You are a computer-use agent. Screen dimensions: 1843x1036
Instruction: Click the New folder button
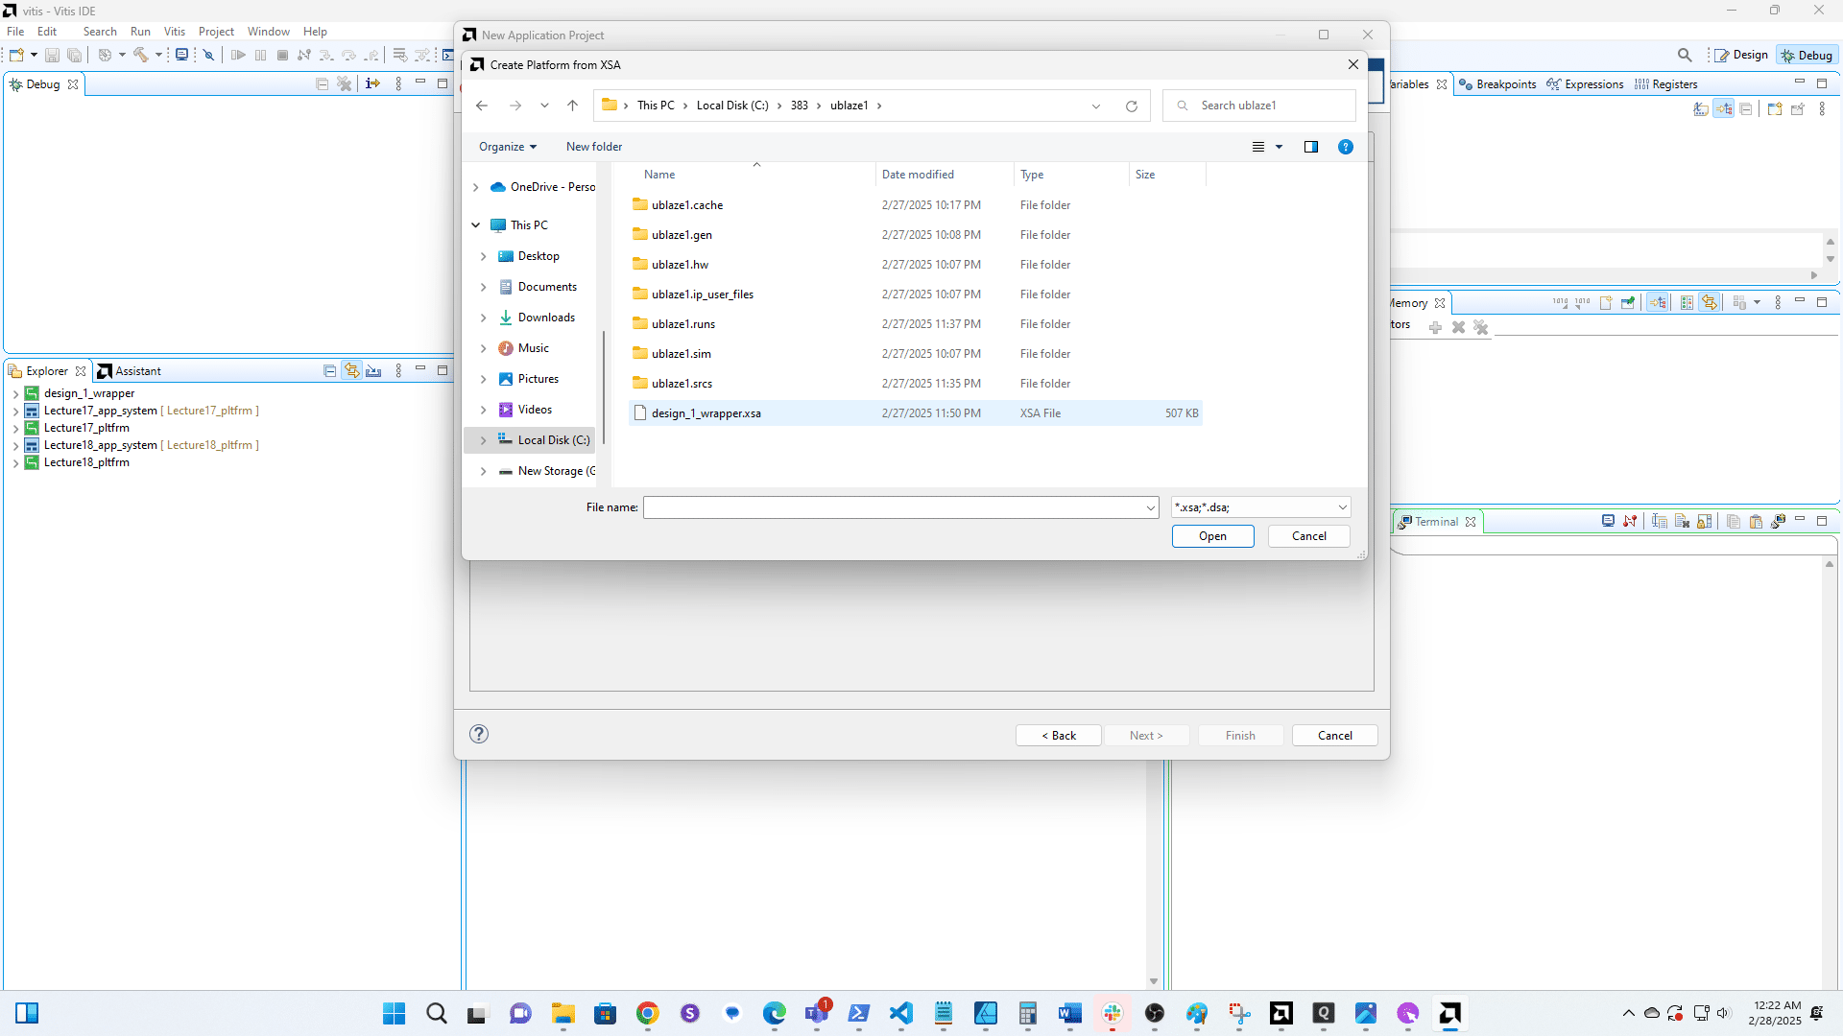(593, 147)
